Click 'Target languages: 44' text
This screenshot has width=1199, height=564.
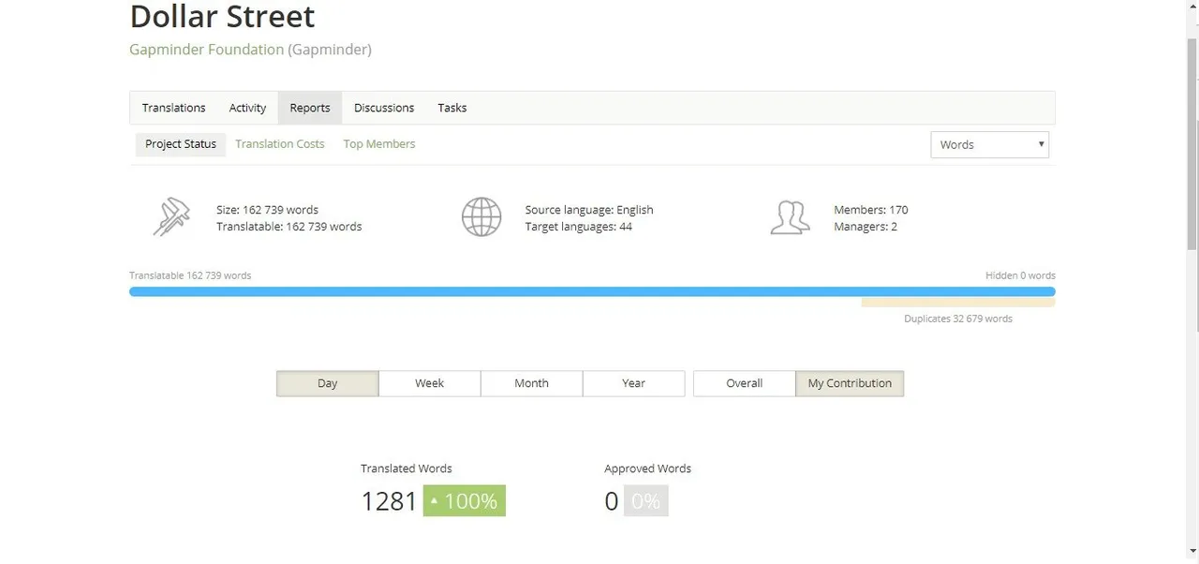[x=579, y=227]
